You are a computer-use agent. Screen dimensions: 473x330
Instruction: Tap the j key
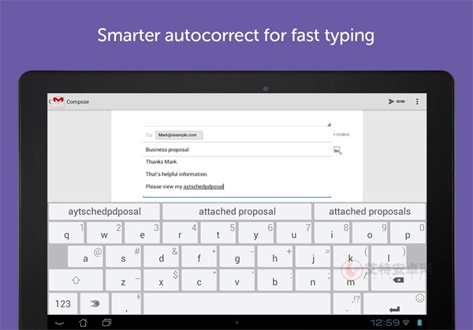pyautogui.click(x=313, y=257)
